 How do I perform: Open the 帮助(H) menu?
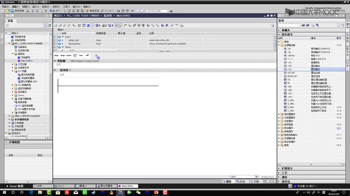87,7
